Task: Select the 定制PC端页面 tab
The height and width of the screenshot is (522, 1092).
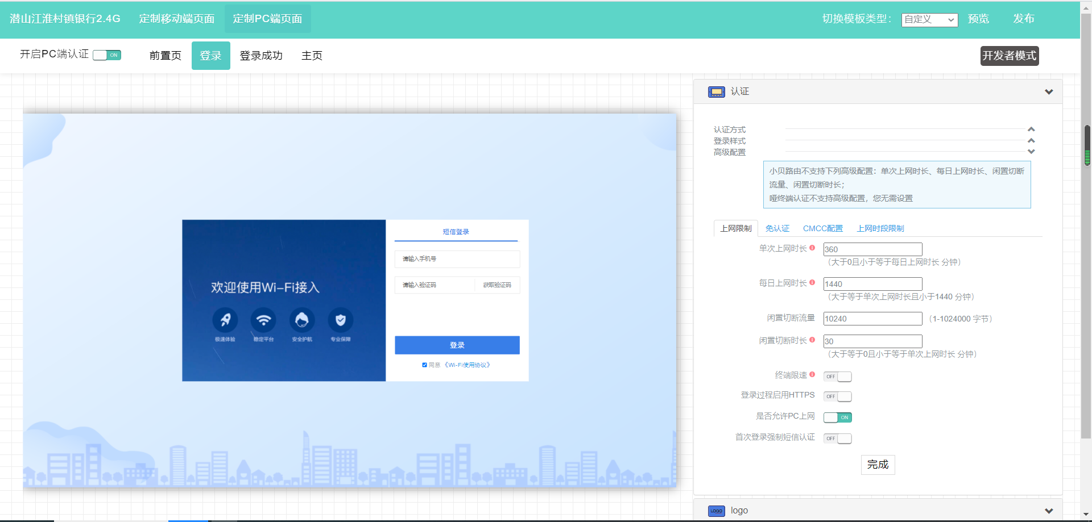Action: point(268,19)
